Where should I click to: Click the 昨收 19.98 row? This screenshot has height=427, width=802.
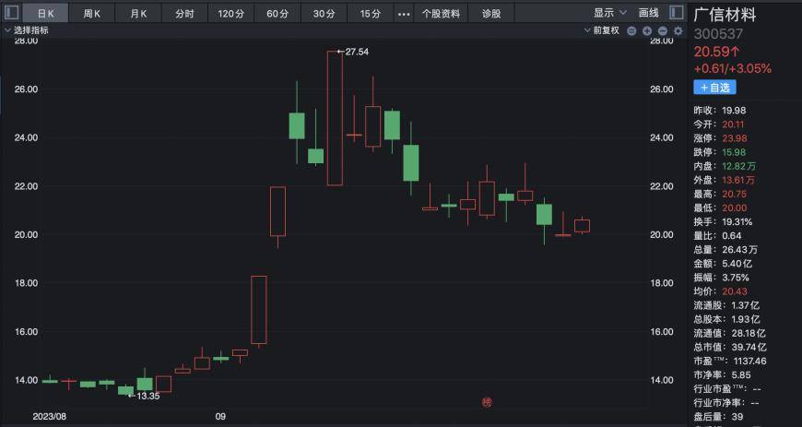[x=720, y=111]
